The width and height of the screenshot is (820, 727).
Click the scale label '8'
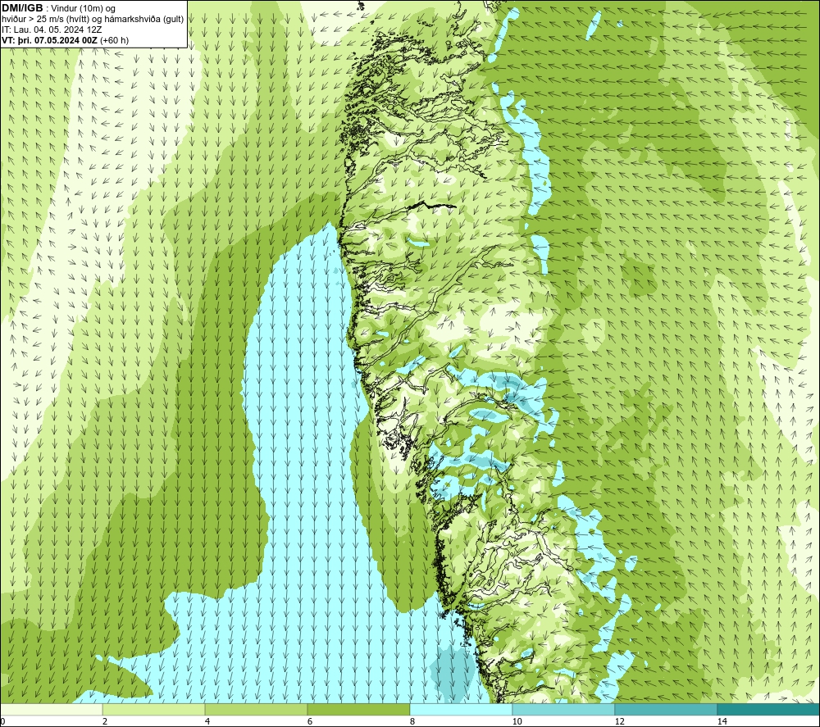412,721
